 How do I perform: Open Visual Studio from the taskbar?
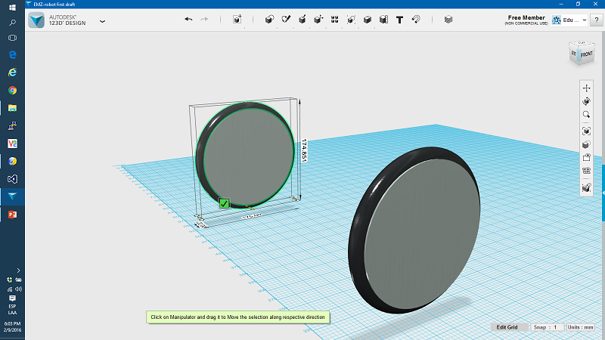12,179
